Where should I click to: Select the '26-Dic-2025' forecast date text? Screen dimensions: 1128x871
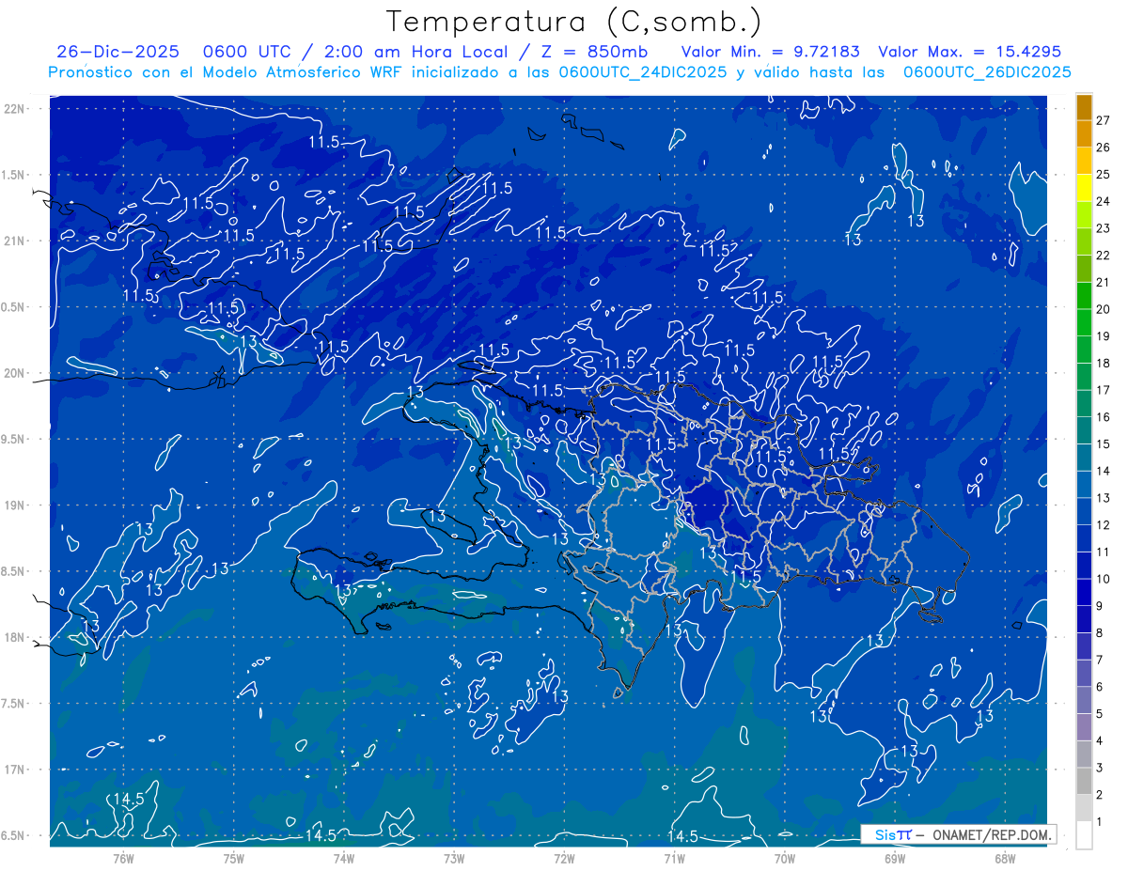tap(117, 52)
